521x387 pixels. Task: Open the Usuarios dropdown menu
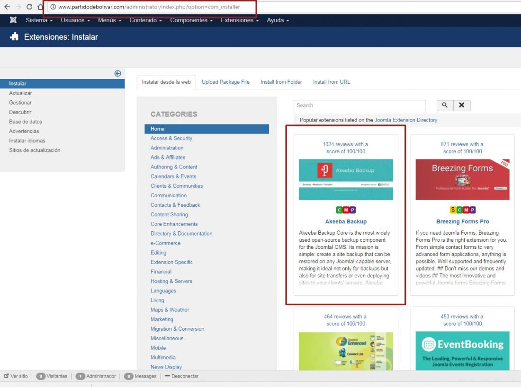pyautogui.click(x=75, y=20)
